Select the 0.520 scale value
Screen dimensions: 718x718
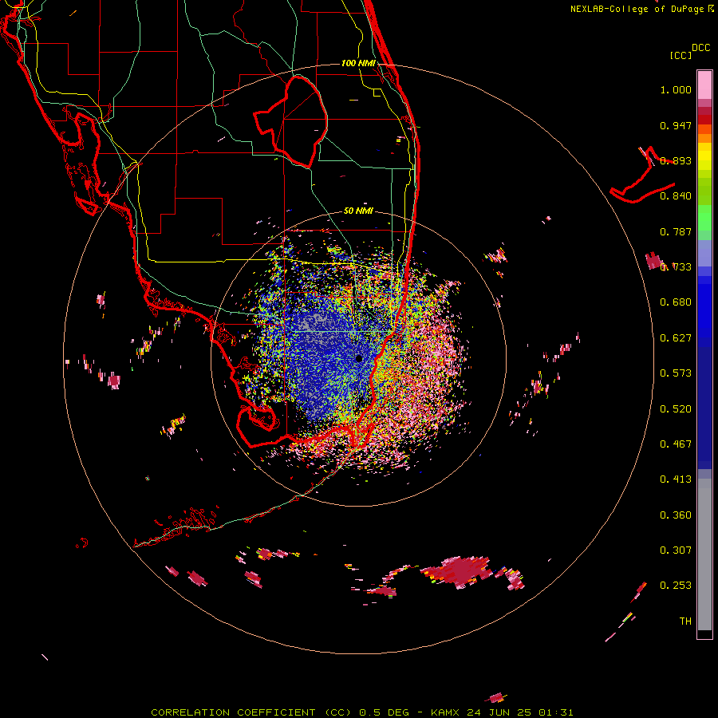click(676, 409)
